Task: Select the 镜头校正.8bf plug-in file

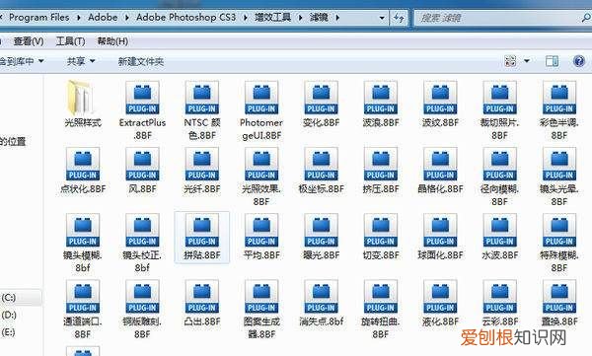Action: pos(142,243)
